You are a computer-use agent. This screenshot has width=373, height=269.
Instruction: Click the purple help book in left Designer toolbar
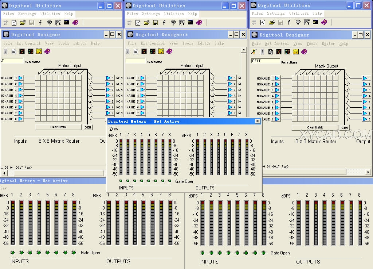pyautogui.click(x=47, y=51)
